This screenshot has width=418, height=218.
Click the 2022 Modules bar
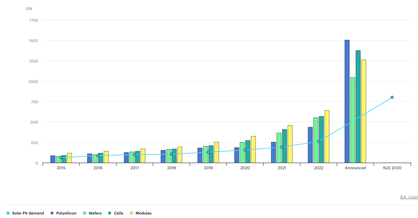point(327,137)
